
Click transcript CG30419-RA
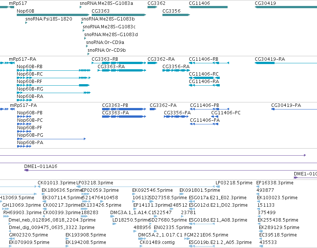(x=270, y=59)
